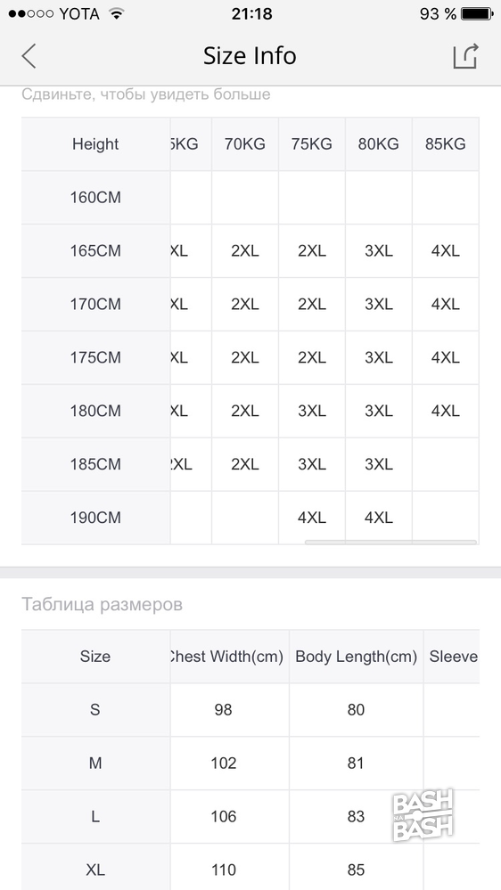Tap the share icon in header
The image size is (501, 890).
pos(465,55)
